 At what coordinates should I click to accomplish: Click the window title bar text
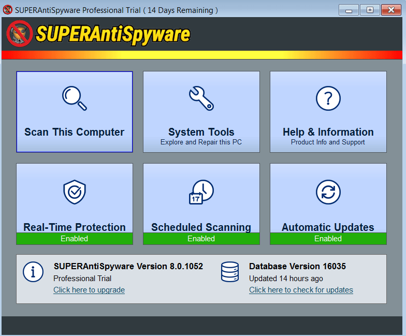click(x=117, y=10)
